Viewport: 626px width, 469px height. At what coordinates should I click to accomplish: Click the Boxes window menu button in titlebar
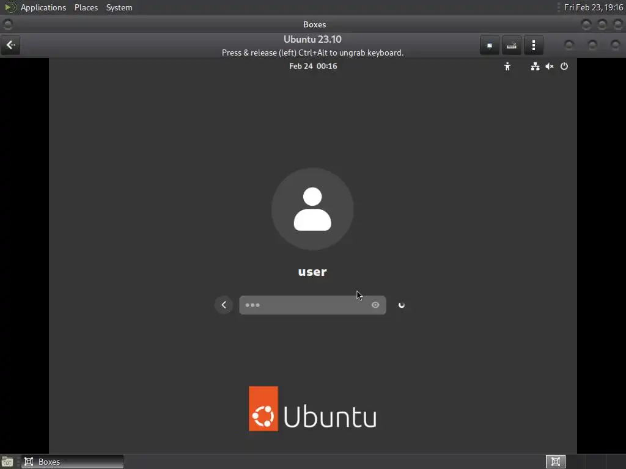point(7,24)
